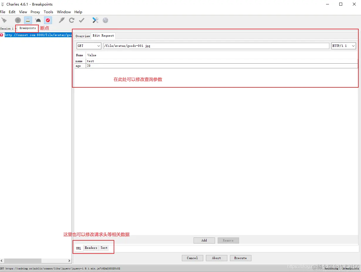Click the Charles app icon in title bar
This screenshot has width=361, height=272.
pyautogui.click(x=3, y=4)
